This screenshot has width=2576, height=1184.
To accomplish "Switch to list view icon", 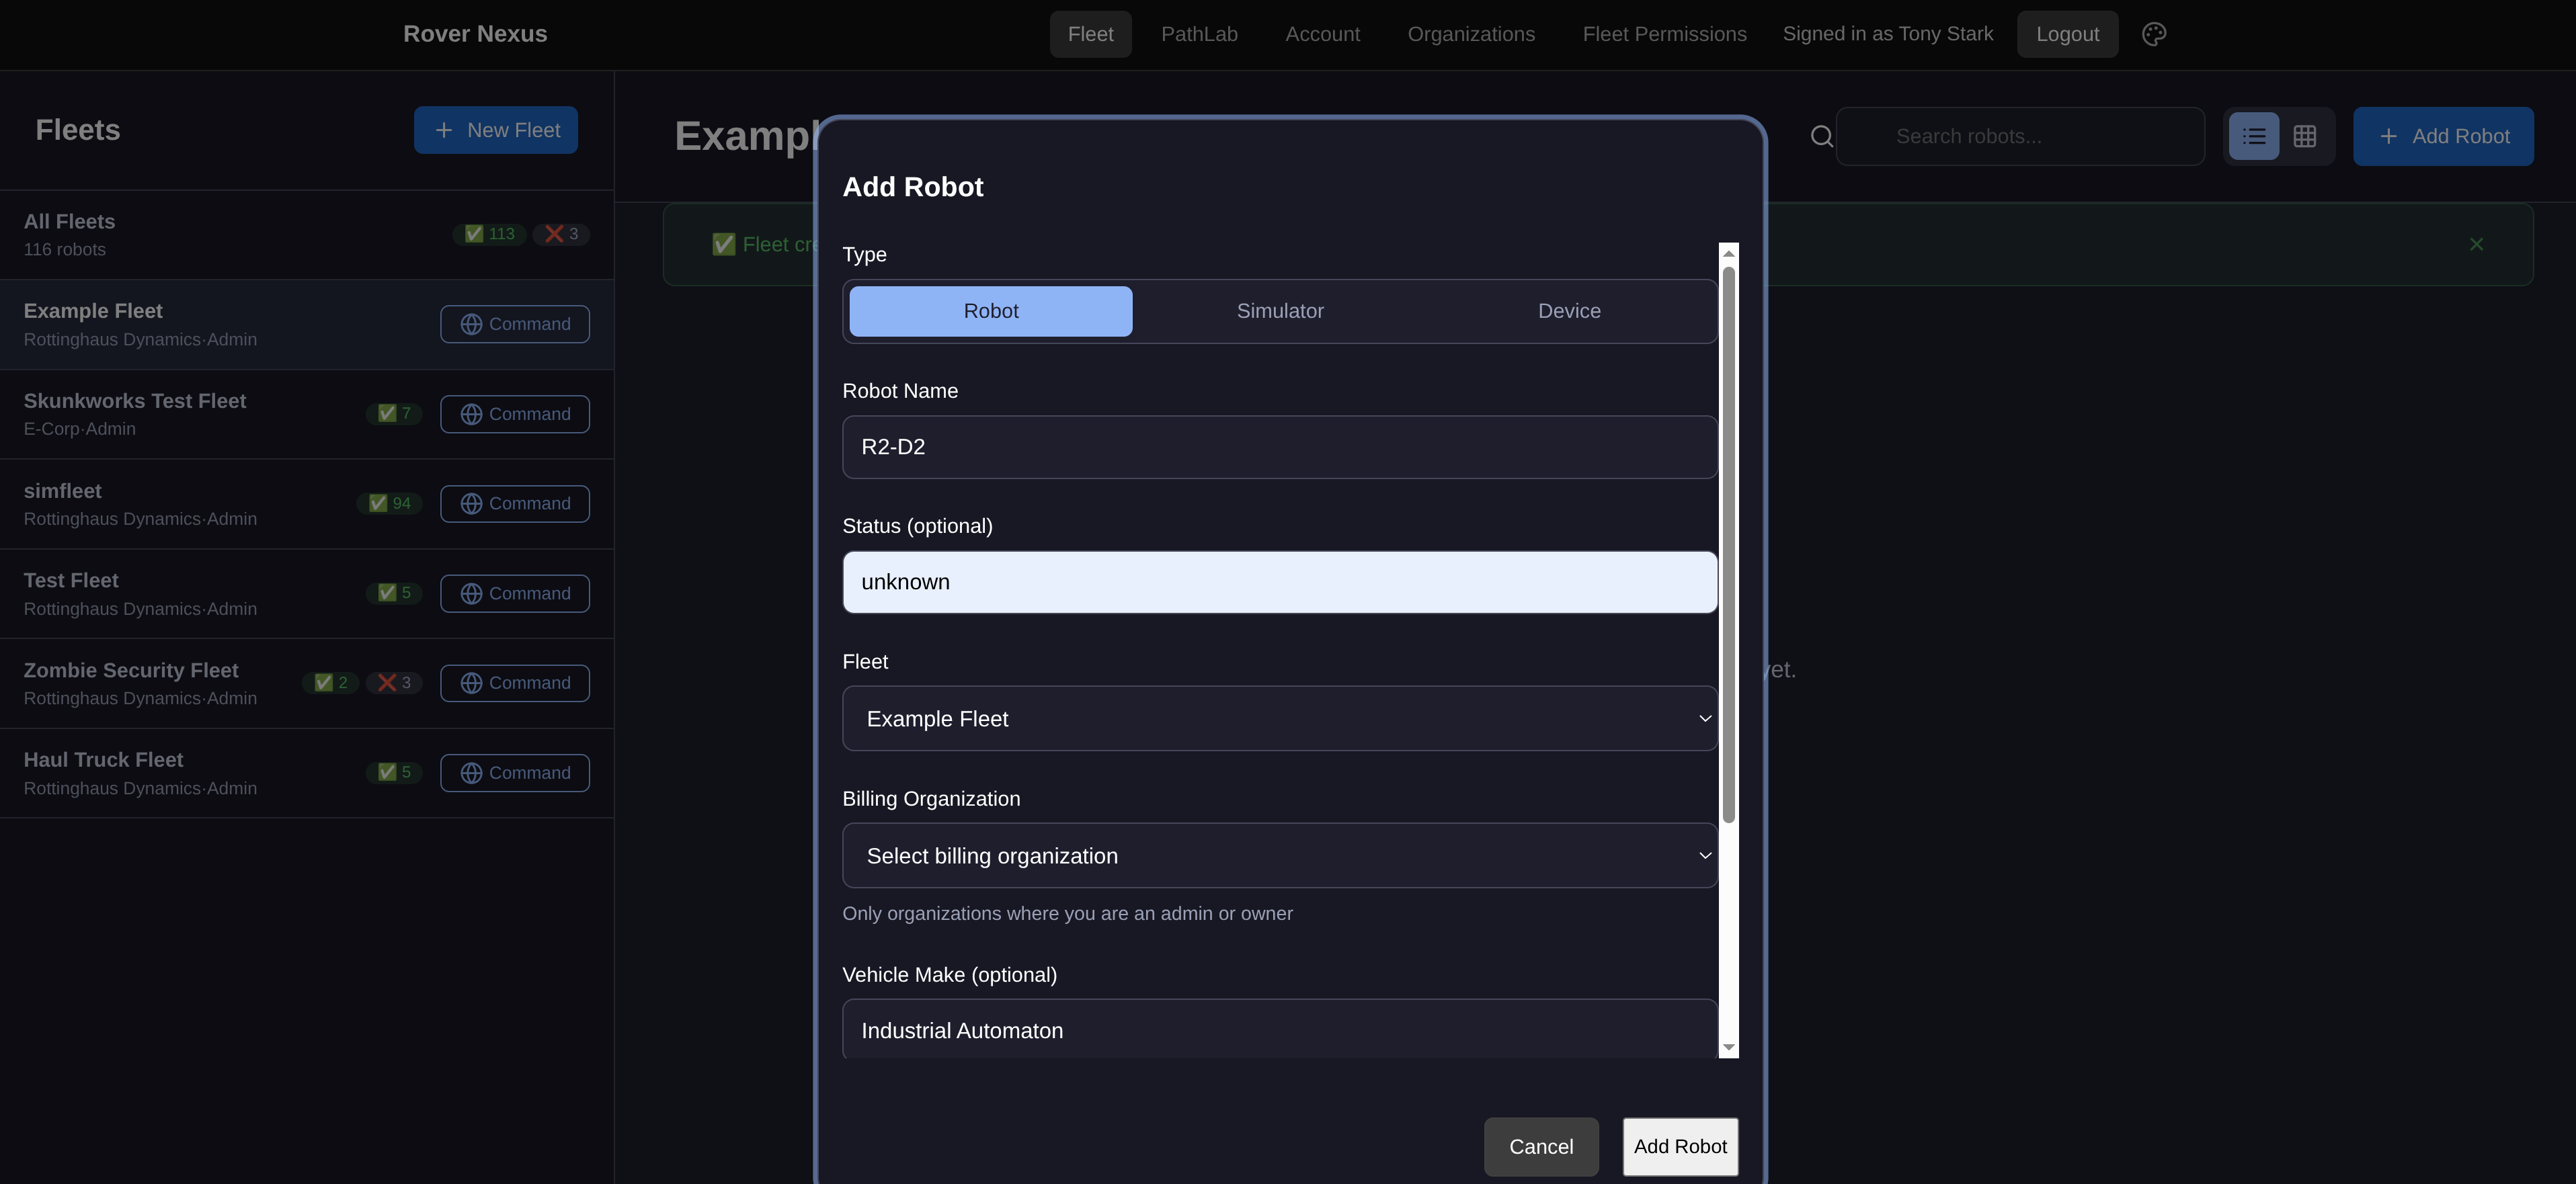I will tap(2254, 136).
